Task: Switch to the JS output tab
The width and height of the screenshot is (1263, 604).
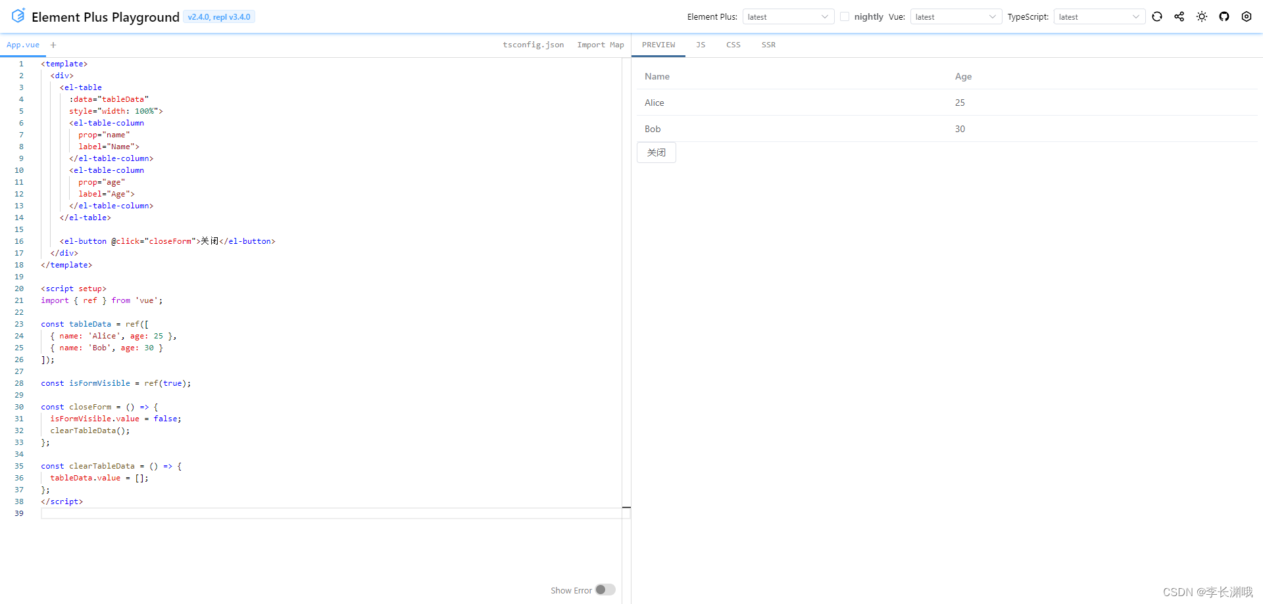Action: click(701, 45)
